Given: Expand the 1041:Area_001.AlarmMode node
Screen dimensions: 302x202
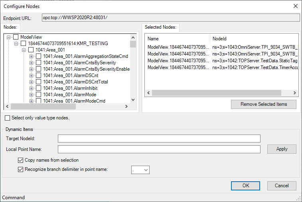Looking at the screenshot, I should 32,95.
